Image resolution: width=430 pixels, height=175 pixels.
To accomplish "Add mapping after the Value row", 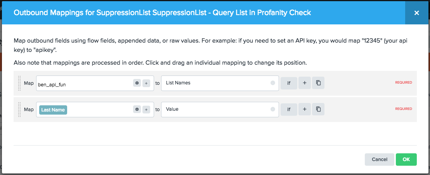I will click(x=305, y=110).
